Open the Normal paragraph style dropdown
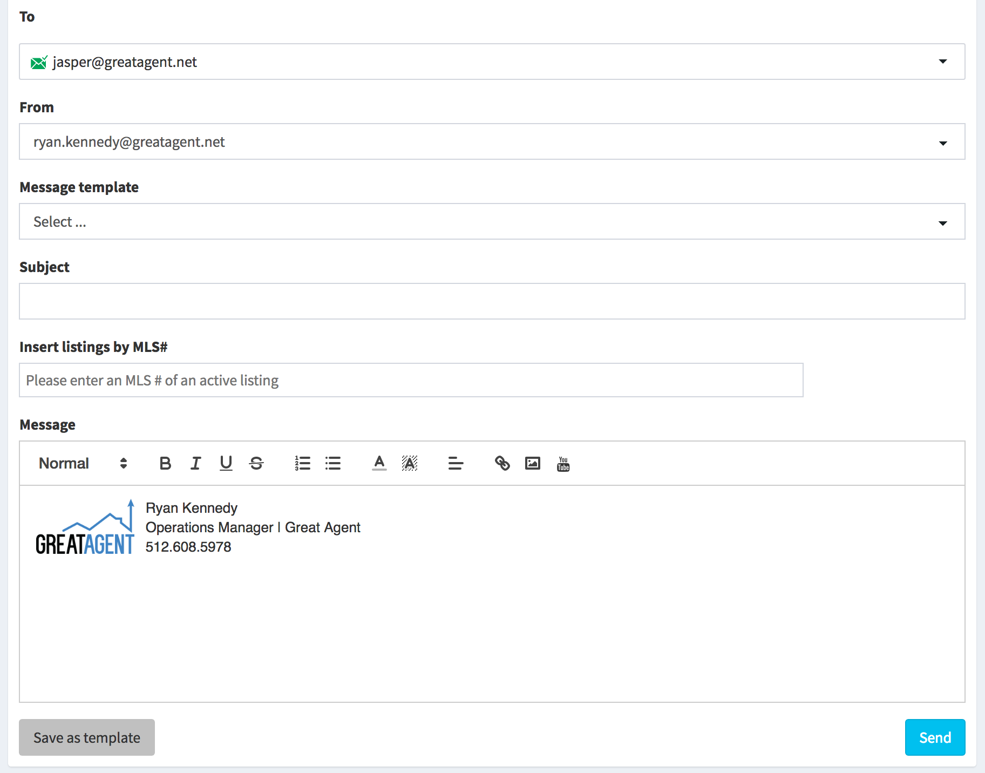 [x=83, y=463]
